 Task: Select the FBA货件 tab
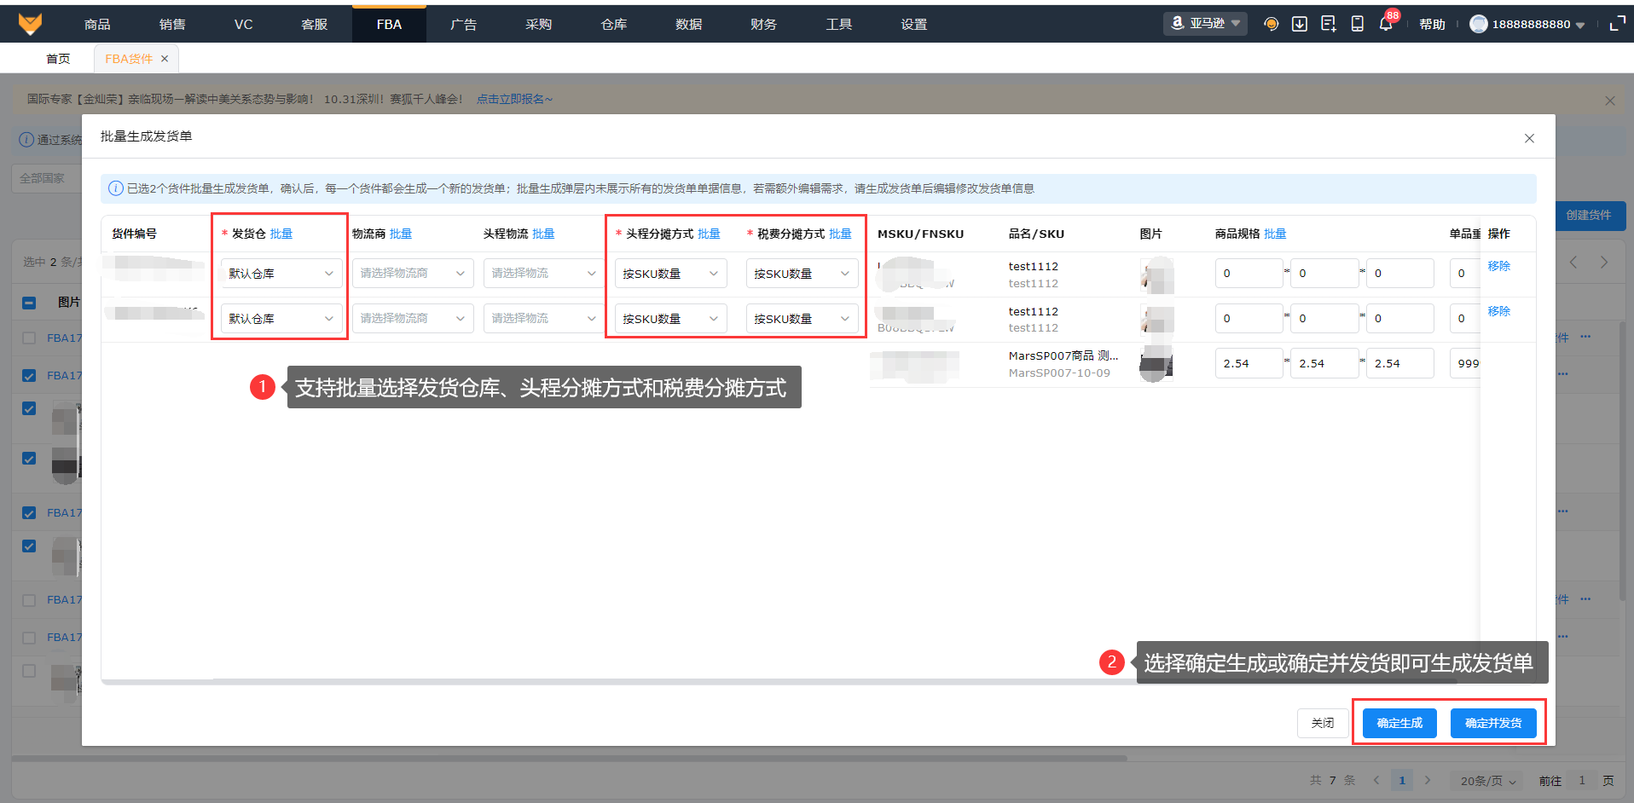coord(129,59)
